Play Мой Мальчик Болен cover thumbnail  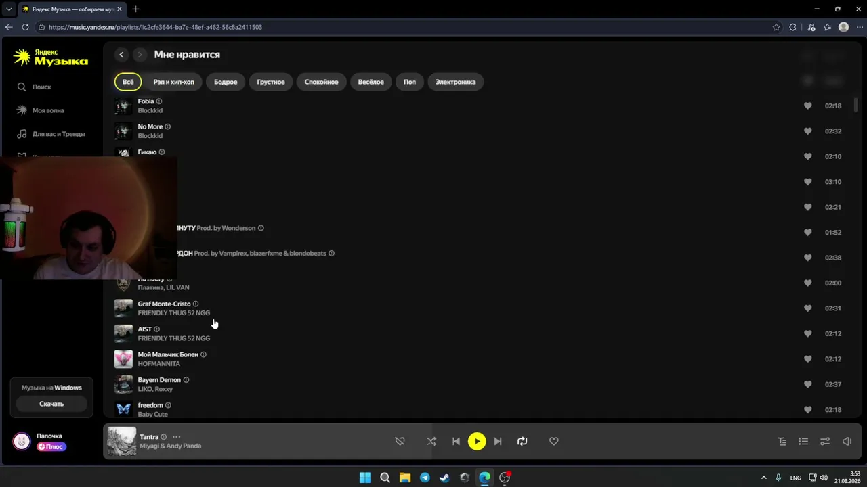point(123,359)
